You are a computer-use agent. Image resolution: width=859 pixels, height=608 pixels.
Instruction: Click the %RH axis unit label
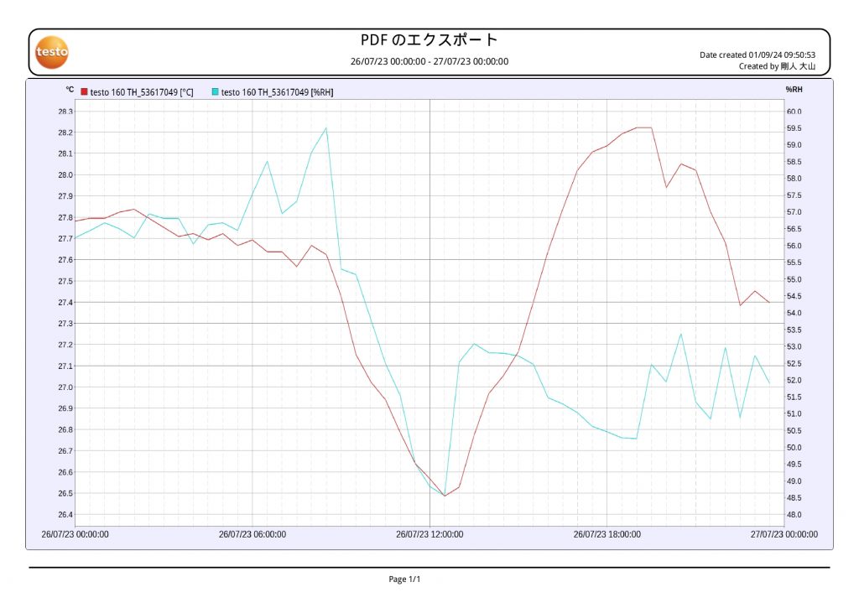(x=794, y=89)
